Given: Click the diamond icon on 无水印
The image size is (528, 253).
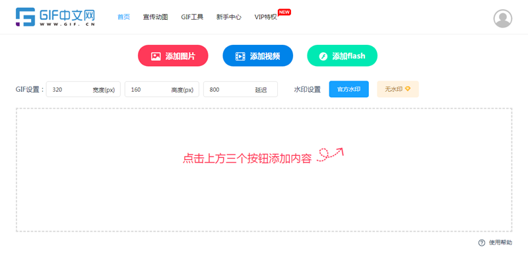Looking at the screenshot, I should click(407, 89).
